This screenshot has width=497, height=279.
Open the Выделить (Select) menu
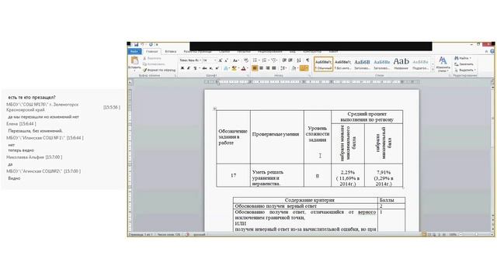click(464, 70)
